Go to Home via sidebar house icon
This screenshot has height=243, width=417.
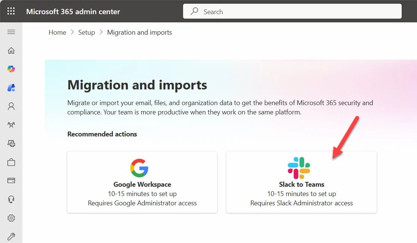[11, 50]
